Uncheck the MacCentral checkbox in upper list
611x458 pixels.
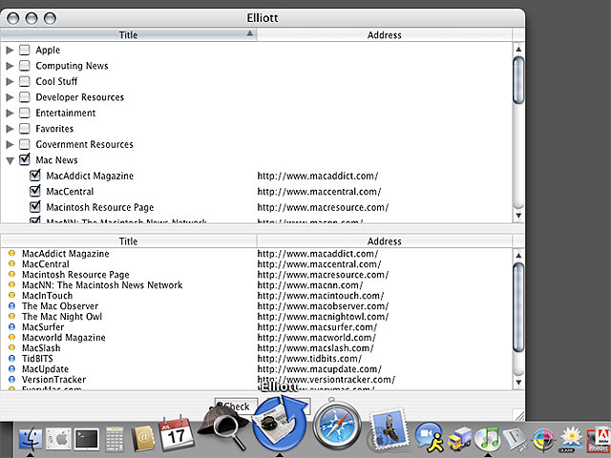click(35, 191)
